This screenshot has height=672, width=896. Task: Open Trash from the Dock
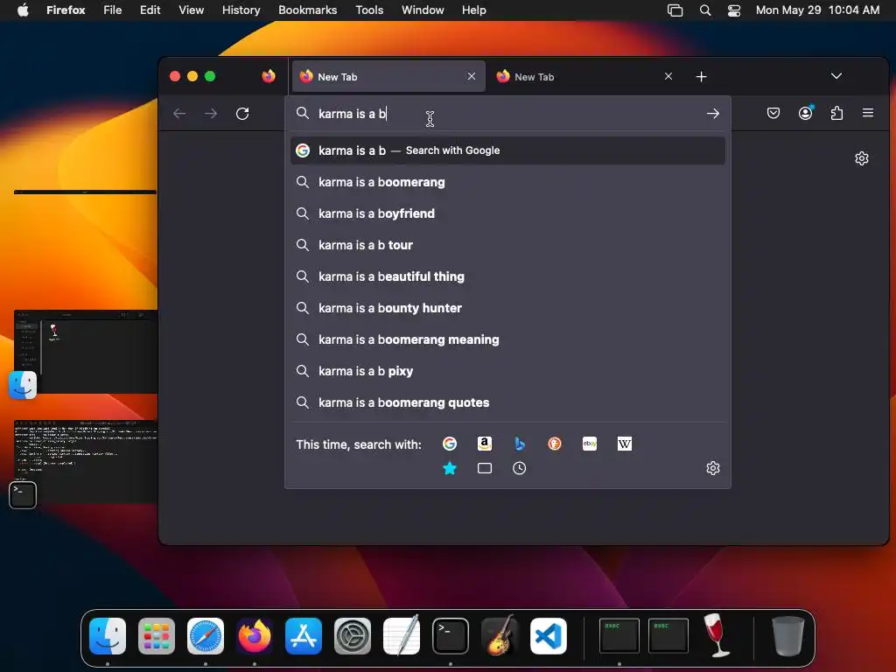pyautogui.click(x=788, y=635)
